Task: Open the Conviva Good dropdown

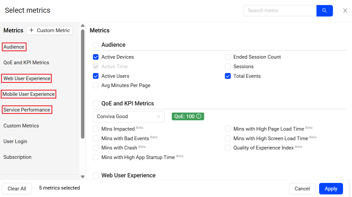Action: [x=128, y=117]
